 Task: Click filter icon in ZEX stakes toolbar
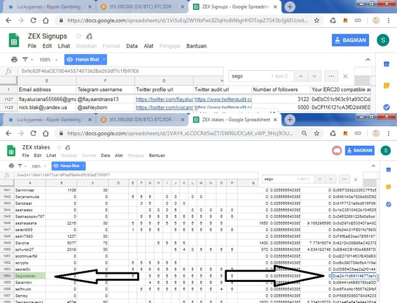[20, 166]
